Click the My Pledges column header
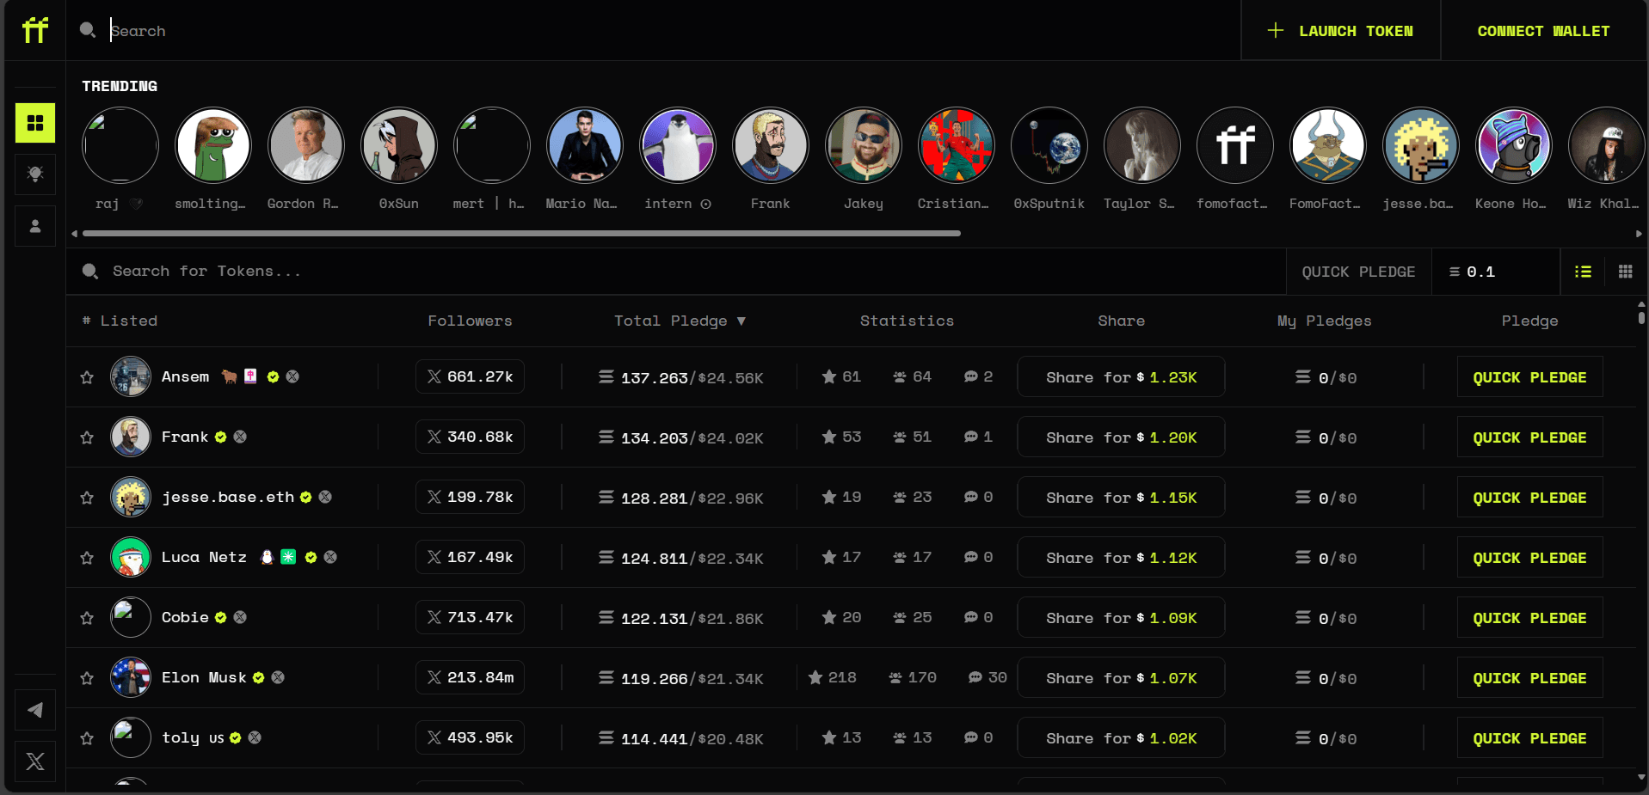1649x795 pixels. tap(1324, 321)
